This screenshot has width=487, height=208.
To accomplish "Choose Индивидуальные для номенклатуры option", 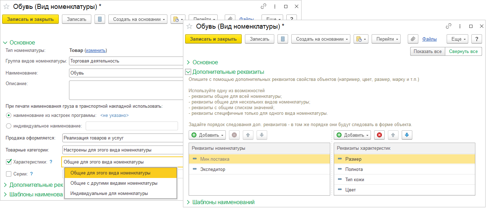I will 109,194.
